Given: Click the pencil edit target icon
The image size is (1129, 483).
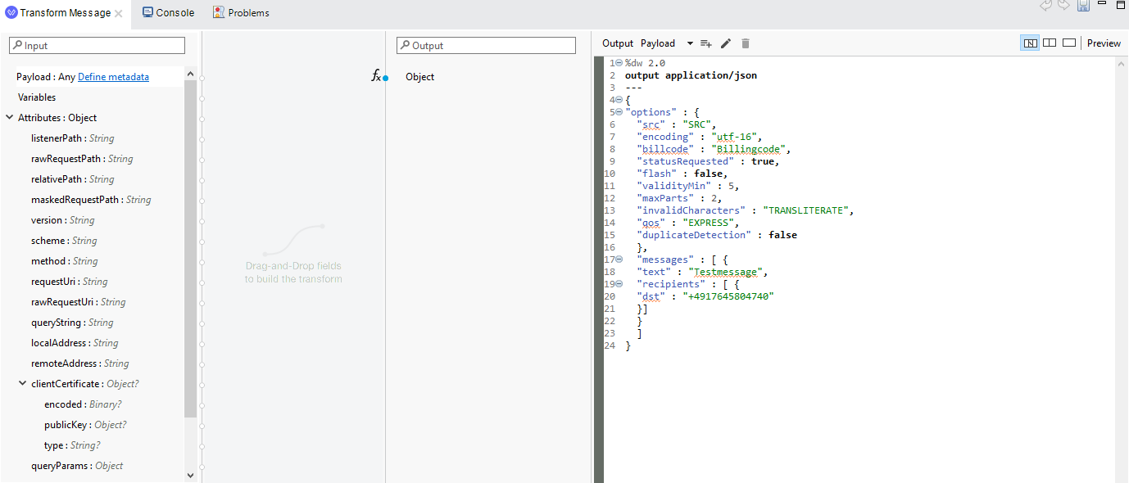Looking at the screenshot, I should 725,43.
